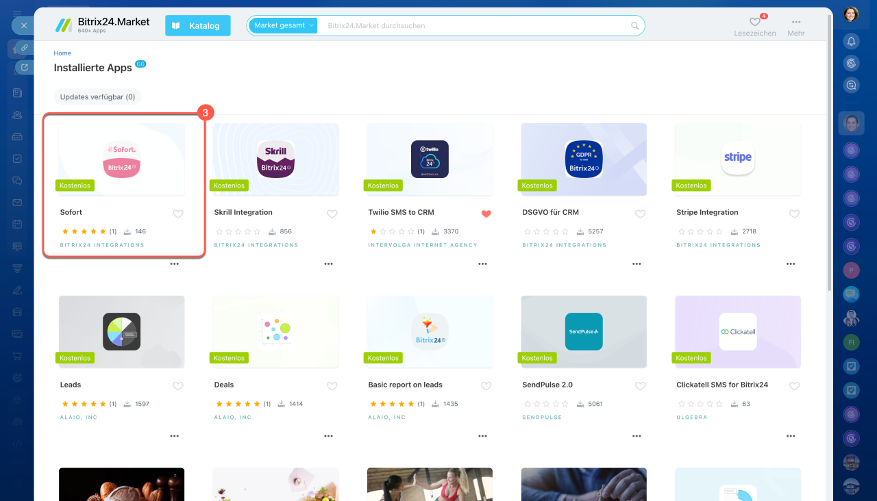Click the Deals app thumbnail card
Viewport: 877px width, 501px height.
click(x=275, y=332)
